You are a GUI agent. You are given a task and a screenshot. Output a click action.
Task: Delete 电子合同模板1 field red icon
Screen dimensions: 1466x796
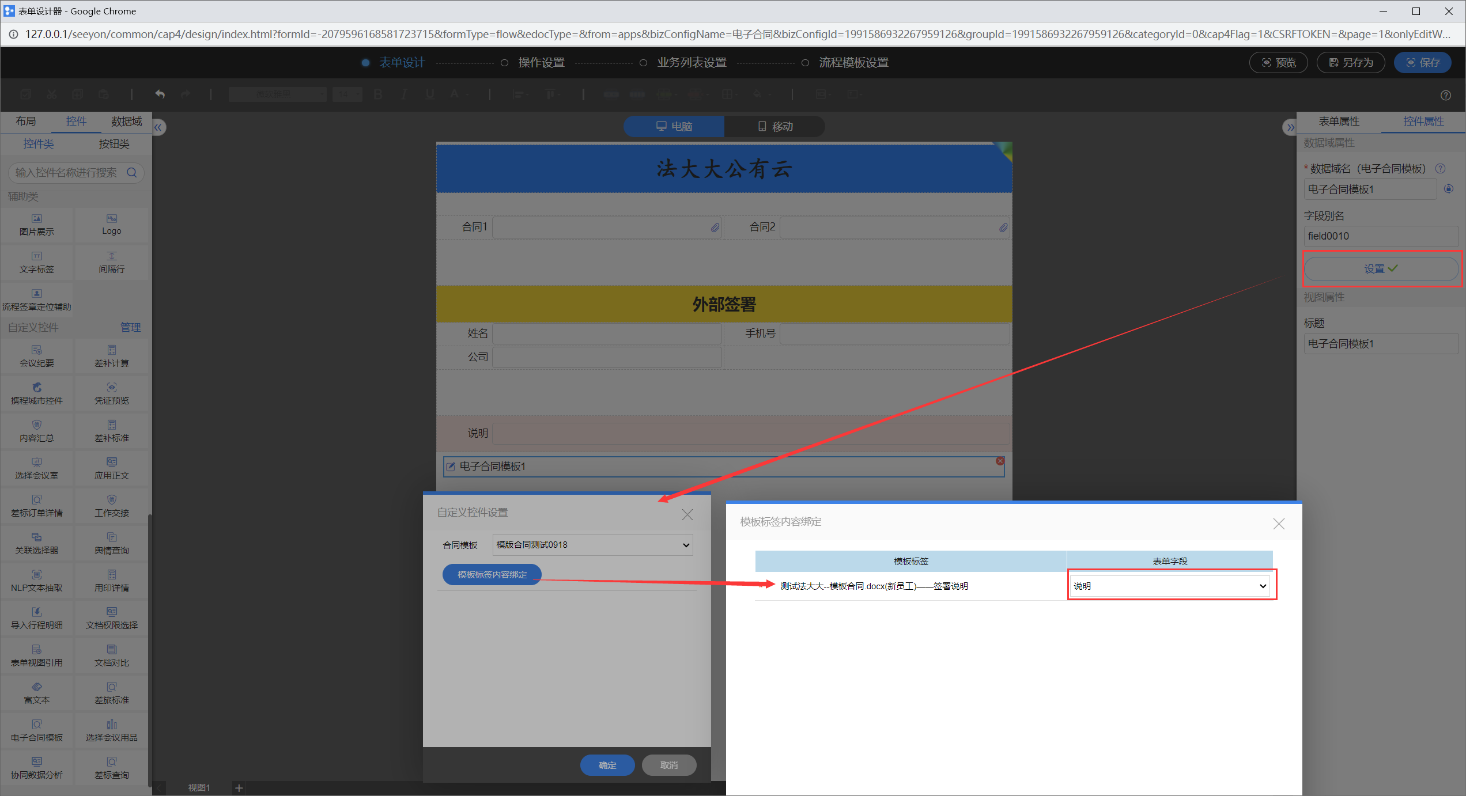(x=1000, y=461)
